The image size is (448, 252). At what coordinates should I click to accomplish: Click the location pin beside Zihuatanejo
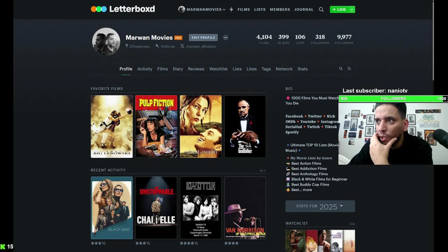point(127,46)
